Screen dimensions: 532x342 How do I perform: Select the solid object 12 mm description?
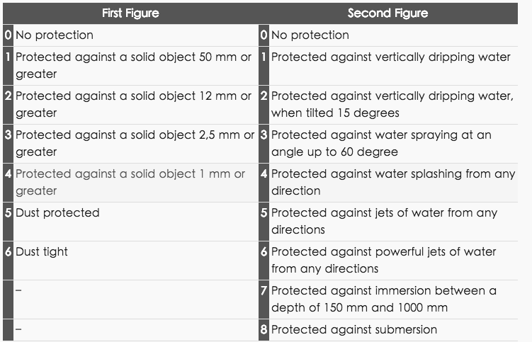133,104
